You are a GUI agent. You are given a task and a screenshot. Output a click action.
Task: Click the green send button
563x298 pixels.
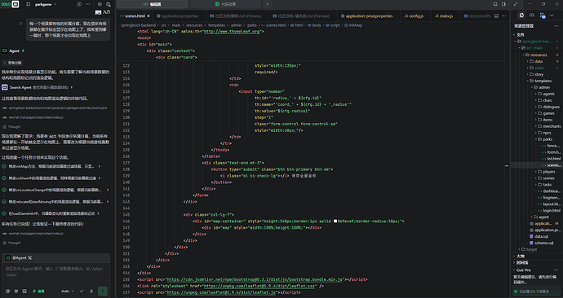[x=102, y=291]
